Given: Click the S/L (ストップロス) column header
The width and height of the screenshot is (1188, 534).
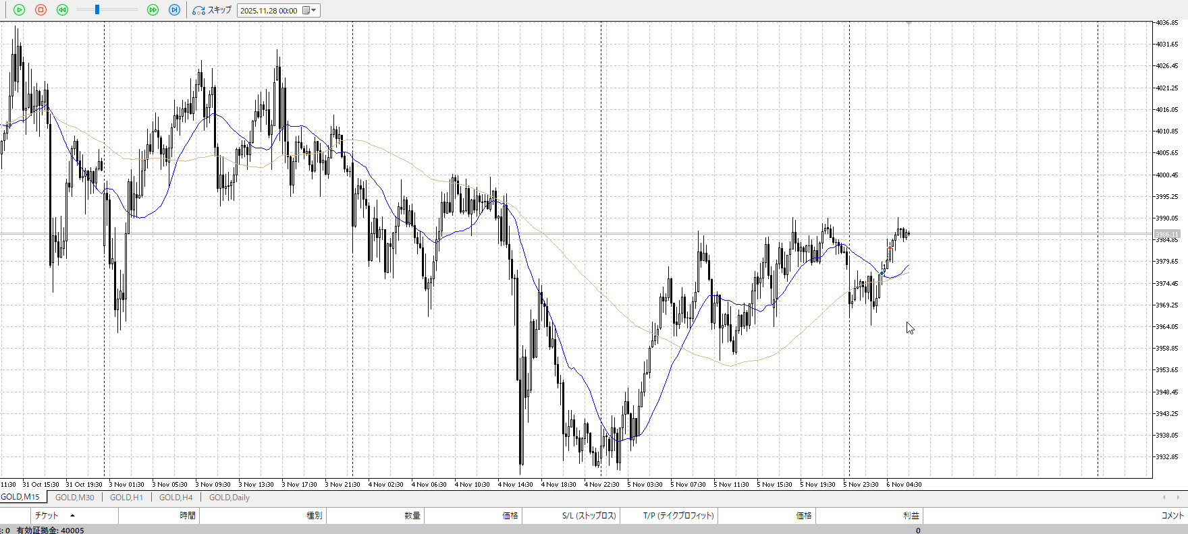Looking at the screenshot, I should [589, 516].
